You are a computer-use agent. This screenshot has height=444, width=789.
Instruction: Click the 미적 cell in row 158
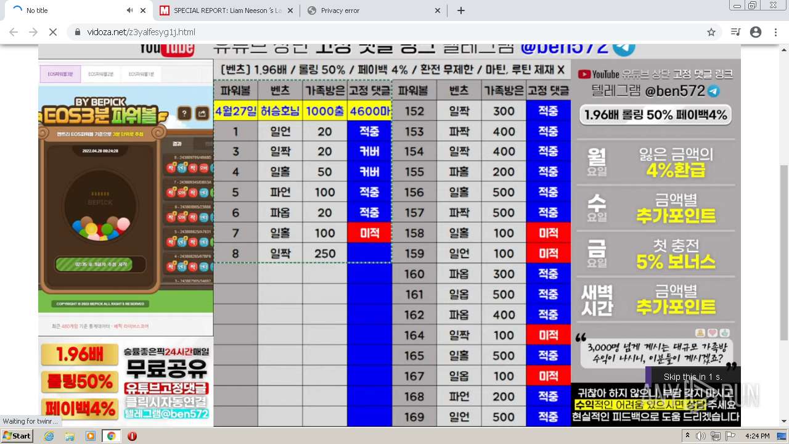[x=549, y=233]
